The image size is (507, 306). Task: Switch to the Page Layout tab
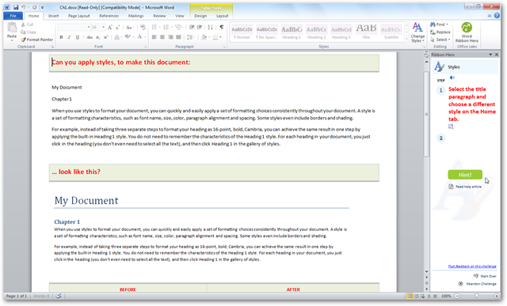coord(79,16)
